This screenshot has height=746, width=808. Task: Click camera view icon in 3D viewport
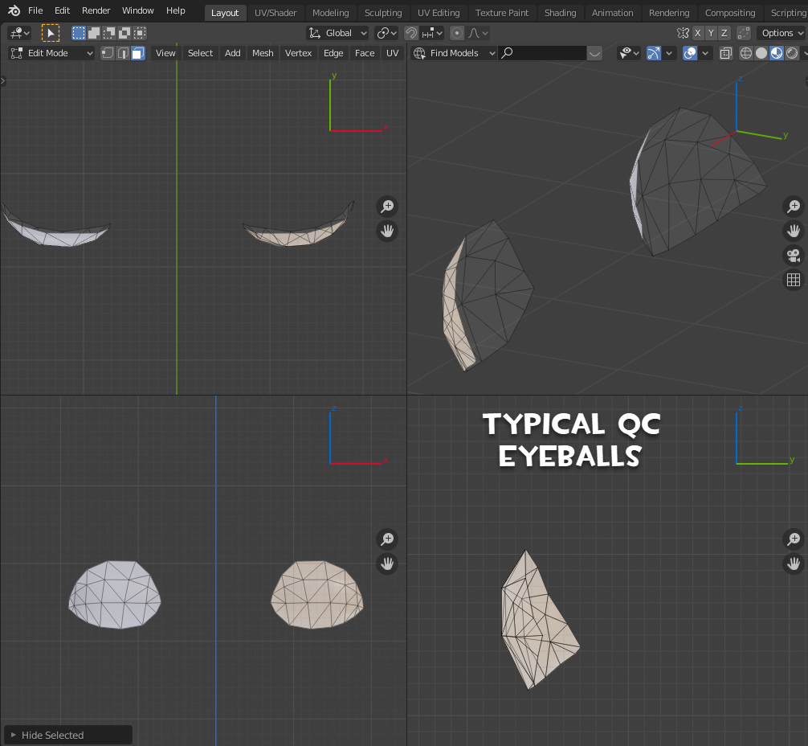(x=793, y=256)
